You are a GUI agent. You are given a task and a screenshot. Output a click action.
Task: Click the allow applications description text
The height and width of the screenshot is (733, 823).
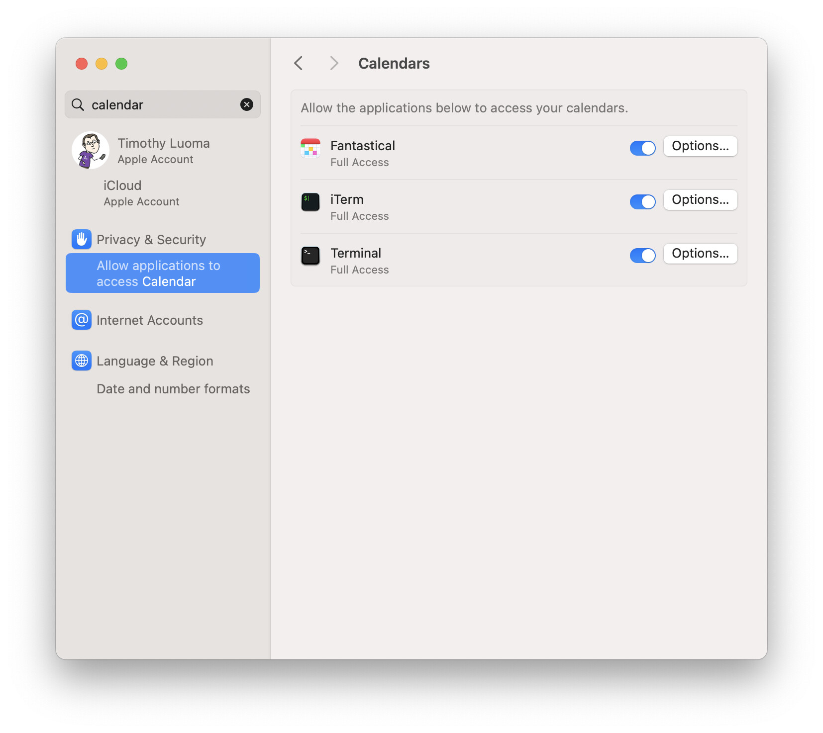[x=464, y=108]
